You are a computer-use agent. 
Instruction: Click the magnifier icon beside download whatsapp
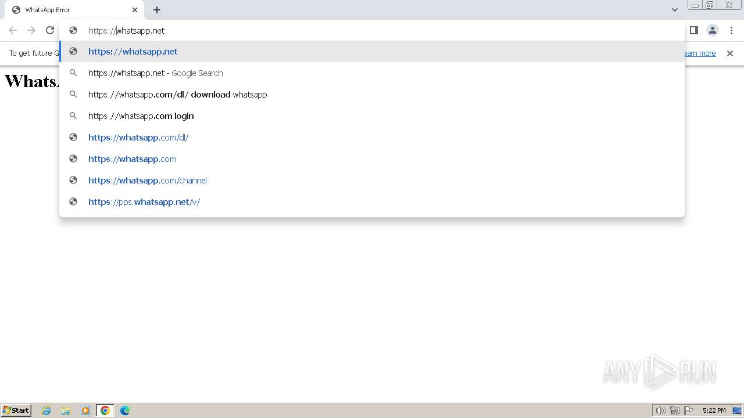pyautogui.click(x=73, y=95)
